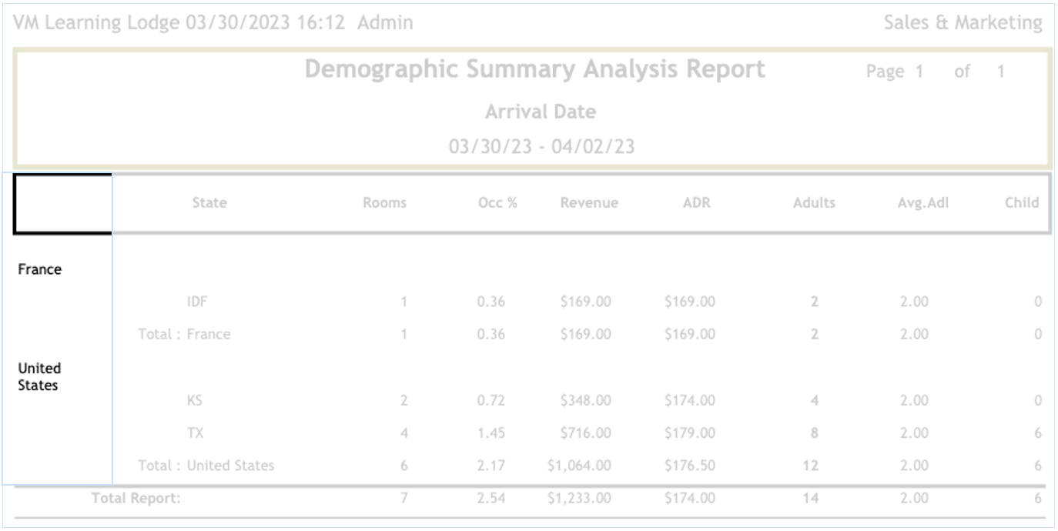The width and height of the screenshot is (1058, 531).
Task: Click the Total : United States row label
Action: [206, 465]
